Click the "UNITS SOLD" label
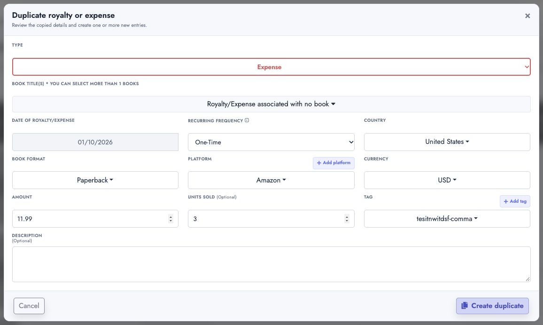Screen dimensions: 543x325 coord(202,197)
